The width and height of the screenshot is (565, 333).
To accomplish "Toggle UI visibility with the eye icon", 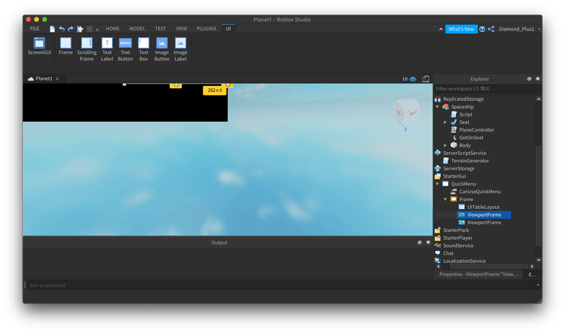I will [412, 79].
